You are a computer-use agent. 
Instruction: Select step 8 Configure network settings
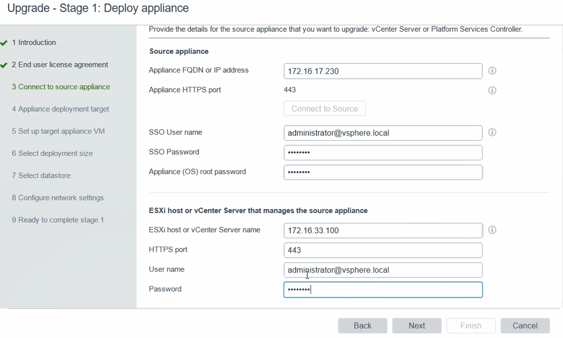tap(57, 198)
